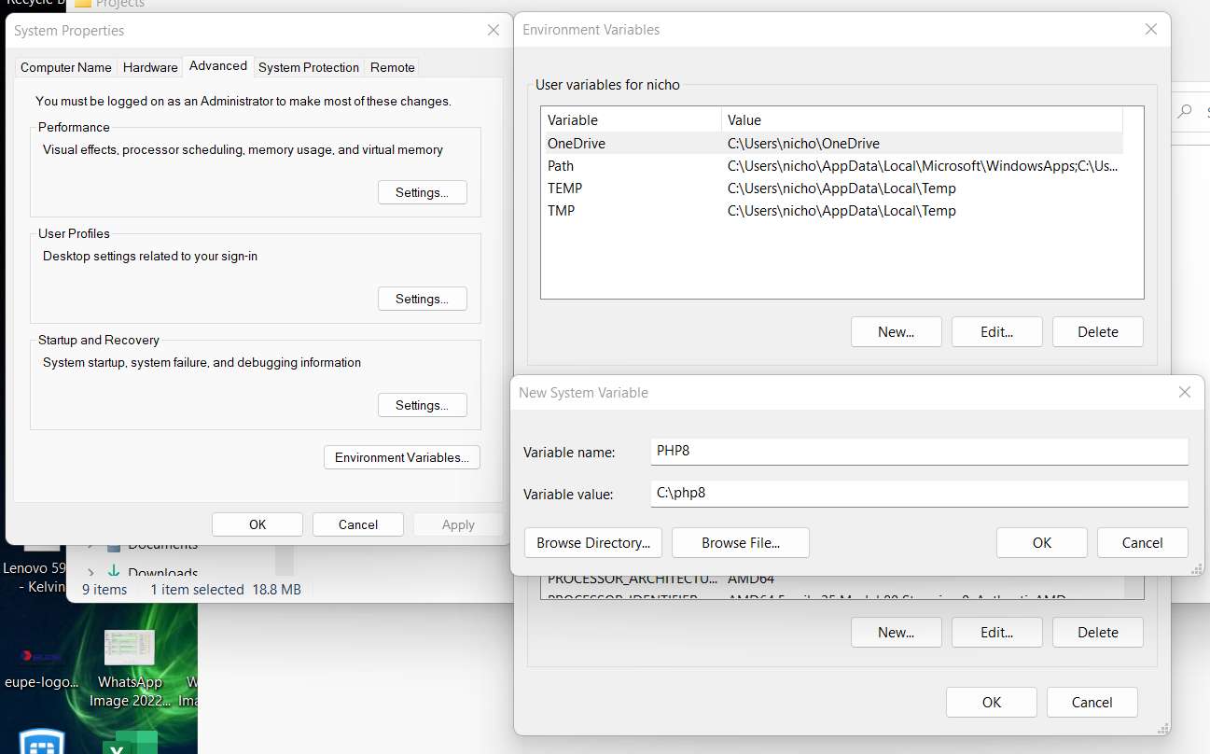The image size is (1210, 754).
Task: Click the Variable name text field
Action: pyautogui.click(x=918, y=452)
